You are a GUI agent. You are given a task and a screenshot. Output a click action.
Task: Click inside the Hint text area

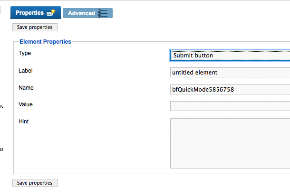(x=230, y=143)
